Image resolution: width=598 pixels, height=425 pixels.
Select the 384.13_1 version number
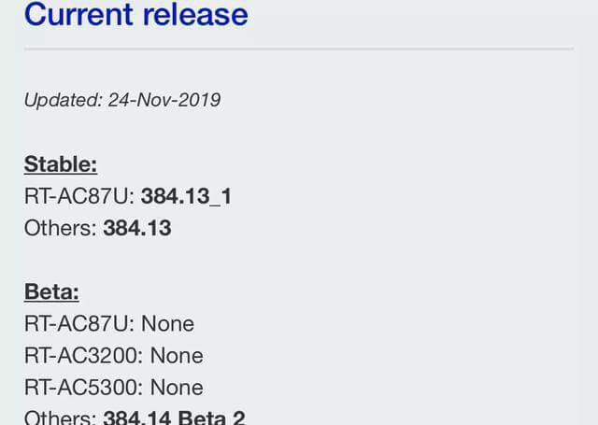(x=185, y=196)
